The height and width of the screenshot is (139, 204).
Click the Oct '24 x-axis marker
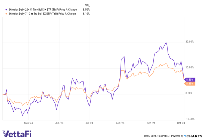181,123
